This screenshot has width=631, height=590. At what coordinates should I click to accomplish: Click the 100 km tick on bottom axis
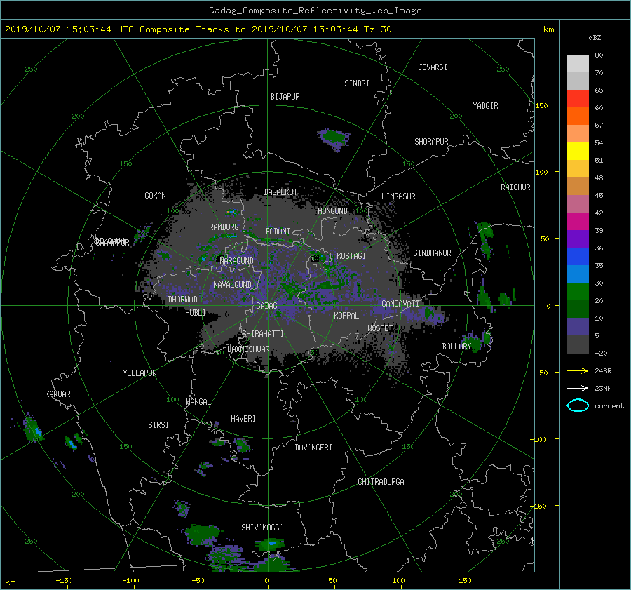(398, 581)
